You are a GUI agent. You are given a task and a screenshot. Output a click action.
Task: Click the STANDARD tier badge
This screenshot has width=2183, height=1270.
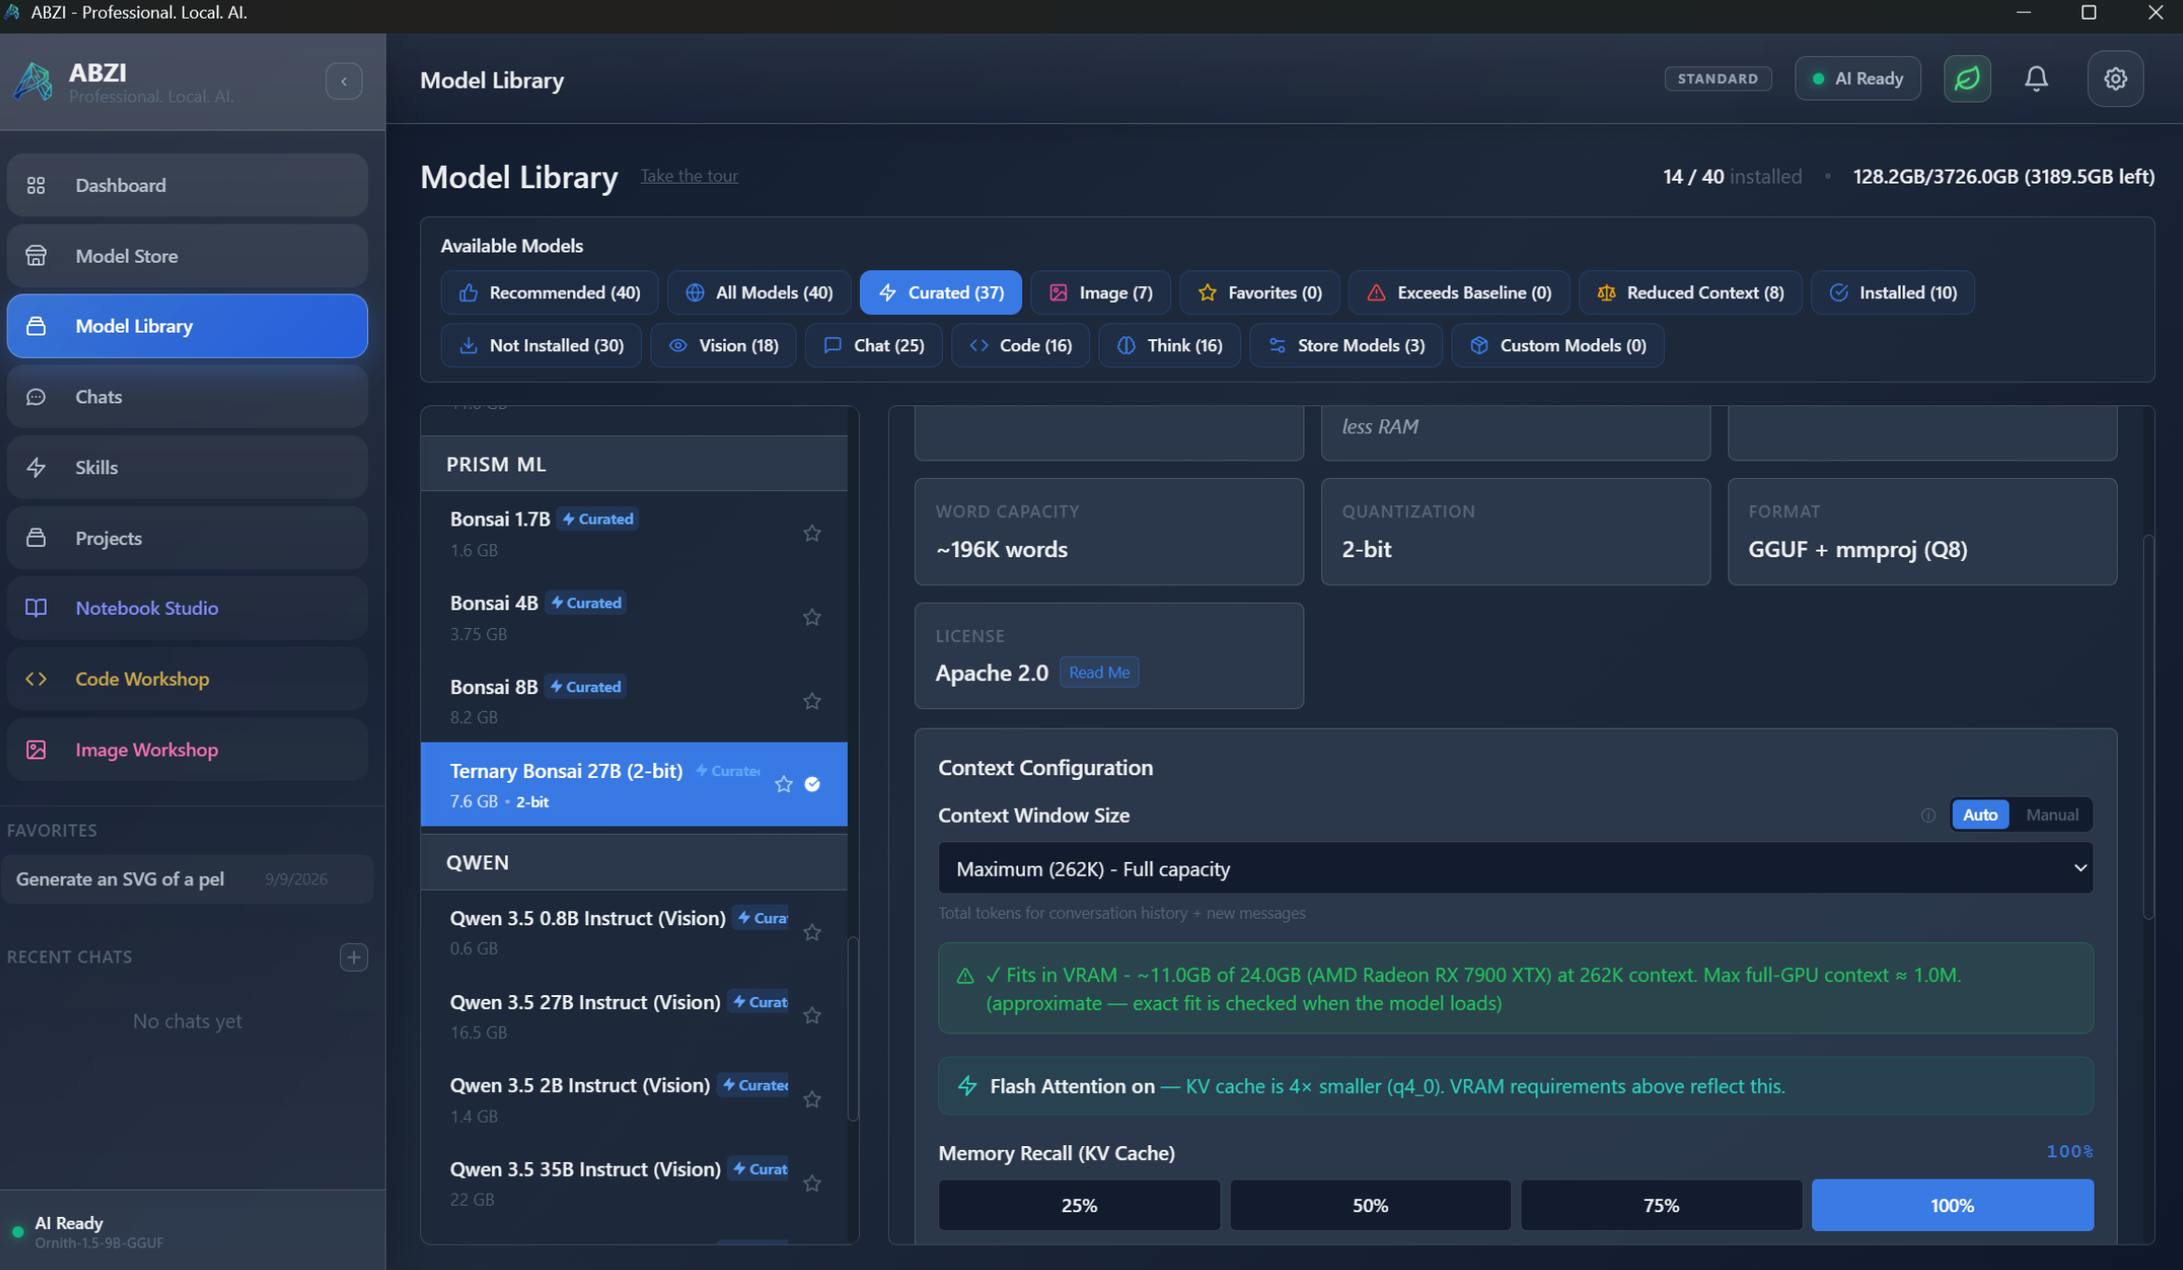pos(1717,79)
